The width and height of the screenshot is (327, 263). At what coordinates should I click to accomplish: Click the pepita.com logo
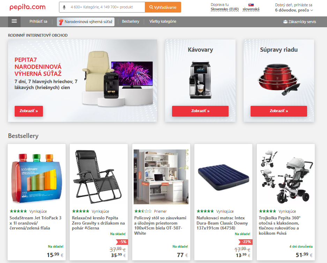click(x=28, y=7)
